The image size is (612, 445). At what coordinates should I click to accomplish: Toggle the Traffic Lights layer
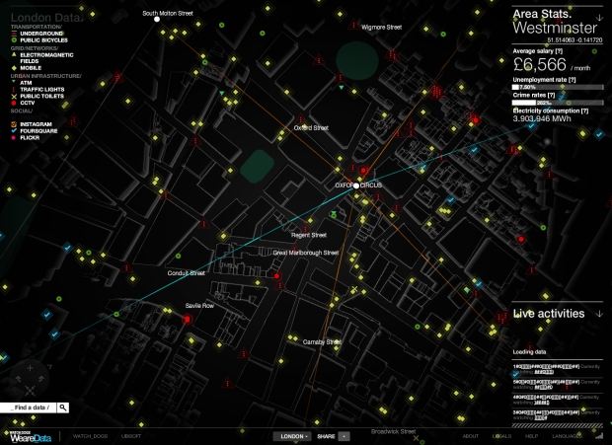[x=38, y=90]
